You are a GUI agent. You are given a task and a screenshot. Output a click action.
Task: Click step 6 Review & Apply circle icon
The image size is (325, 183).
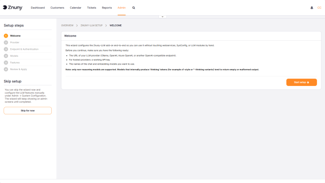click(6, 69)
